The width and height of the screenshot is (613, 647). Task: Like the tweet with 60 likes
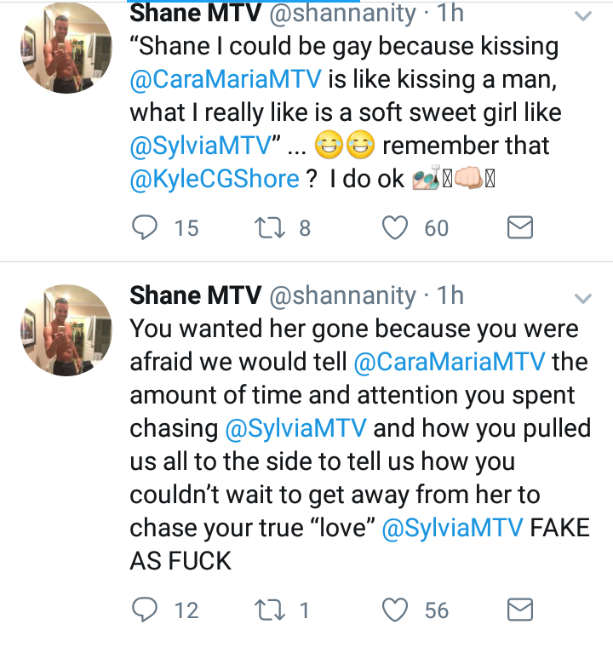click(x=395, y=228)
